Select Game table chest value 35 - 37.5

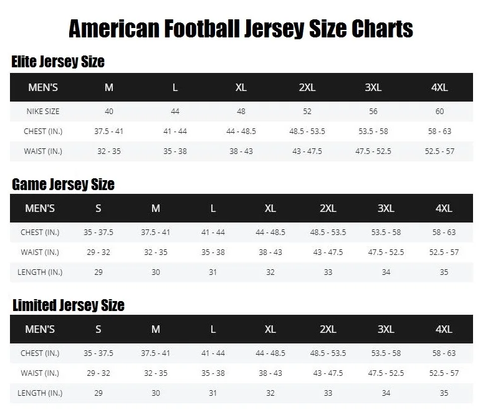[x=98, y=232]
